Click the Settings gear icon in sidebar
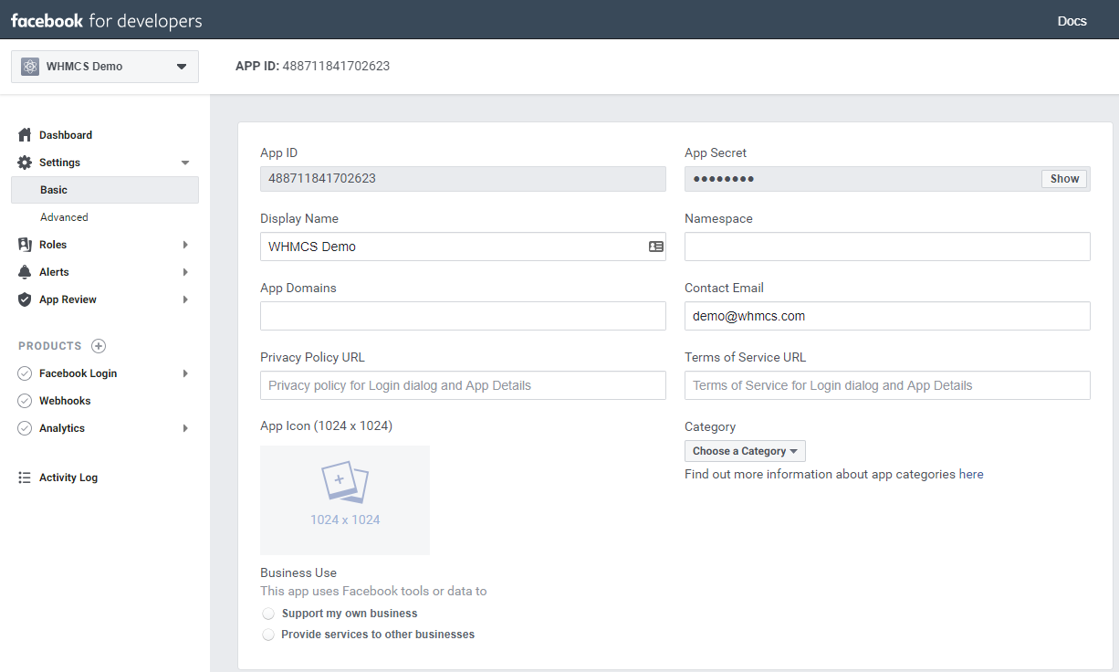1119x672 pixels. [25, 163]
